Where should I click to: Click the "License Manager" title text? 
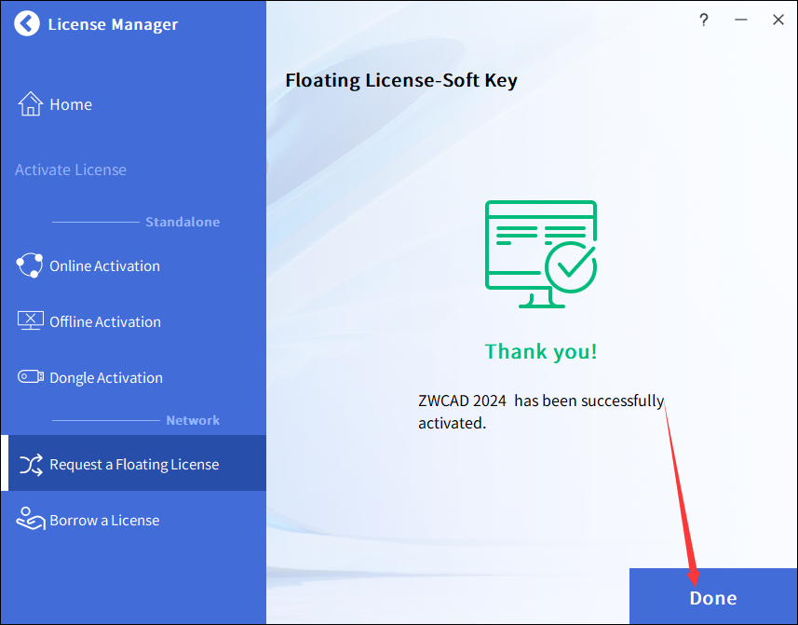[113, 24]
